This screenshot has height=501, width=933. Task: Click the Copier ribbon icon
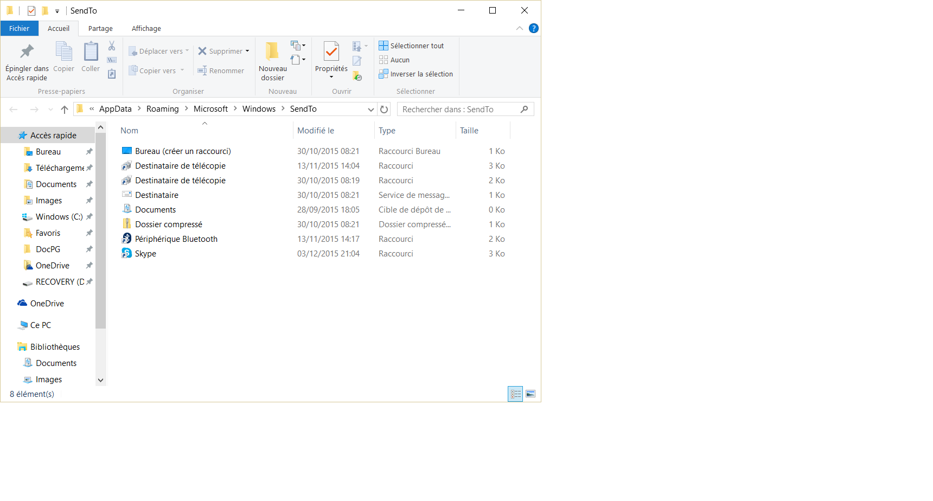[64, 52]
